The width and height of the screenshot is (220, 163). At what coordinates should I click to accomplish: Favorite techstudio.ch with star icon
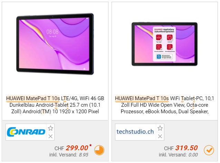(x=160, y=128)
